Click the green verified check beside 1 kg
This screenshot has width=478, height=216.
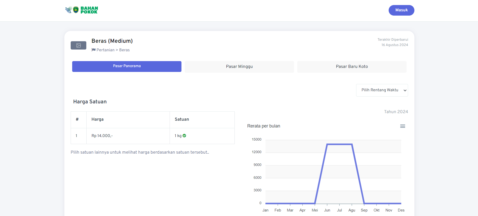pyautogui.click(x=184, y=136)
